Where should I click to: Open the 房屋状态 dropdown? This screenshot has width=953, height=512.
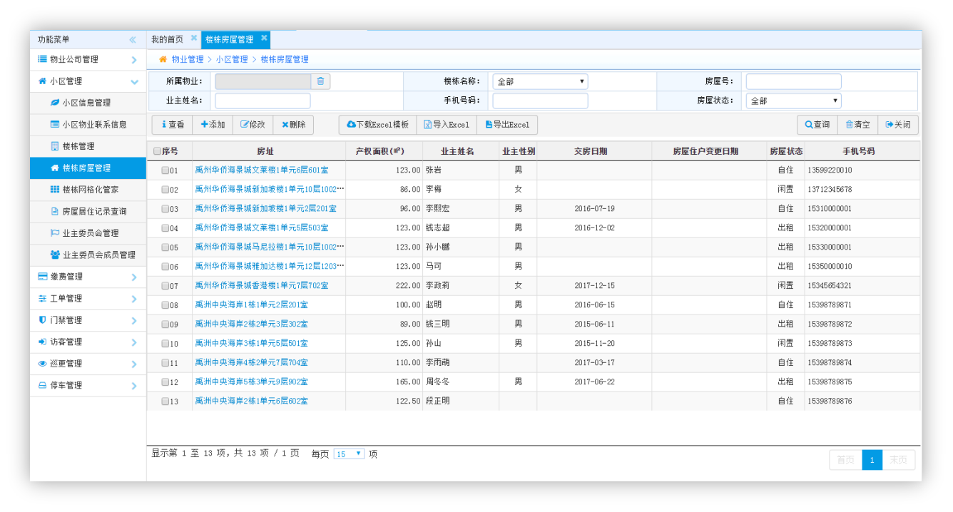(x=793, y=101)
